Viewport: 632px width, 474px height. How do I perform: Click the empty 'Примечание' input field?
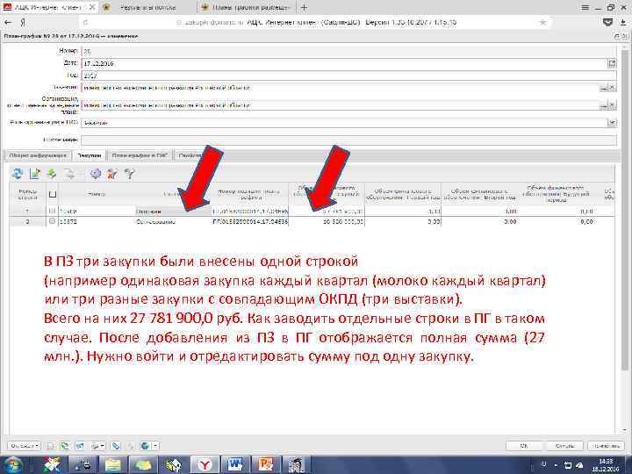(x=348, y=140)
